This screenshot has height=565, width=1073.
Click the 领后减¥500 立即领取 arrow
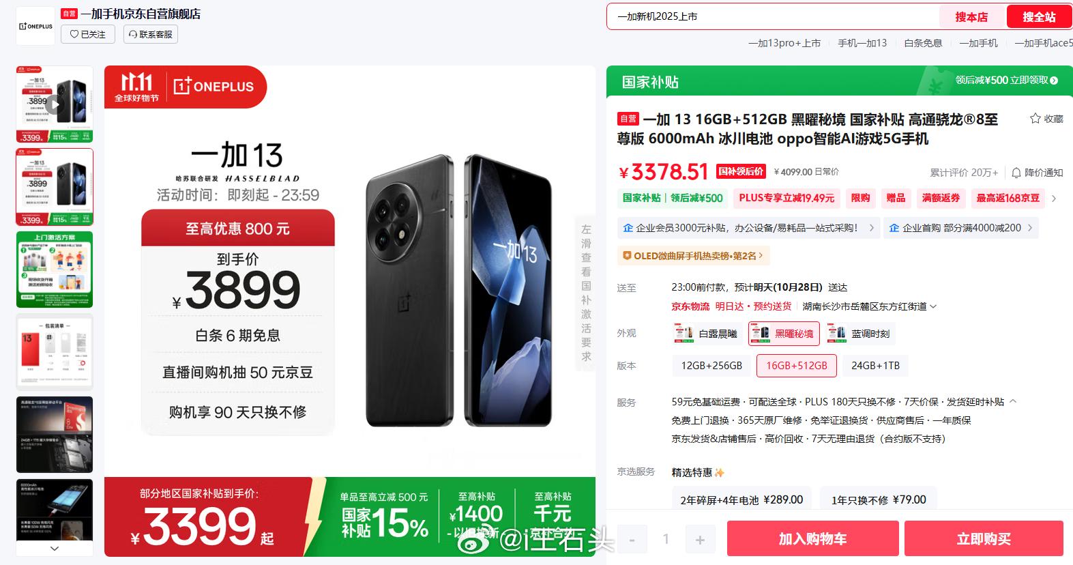[1054, 81]
